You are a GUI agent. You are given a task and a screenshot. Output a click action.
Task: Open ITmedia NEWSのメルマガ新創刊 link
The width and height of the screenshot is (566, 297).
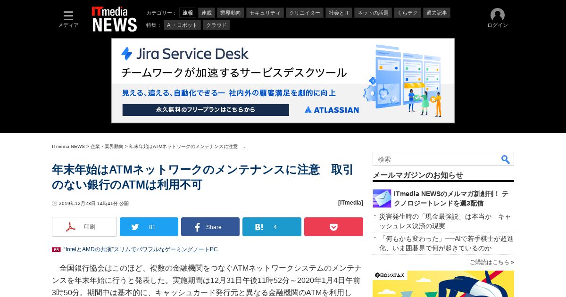(x=451, y=198)
